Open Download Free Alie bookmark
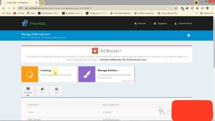215x121 pixels. click(121, 13)
